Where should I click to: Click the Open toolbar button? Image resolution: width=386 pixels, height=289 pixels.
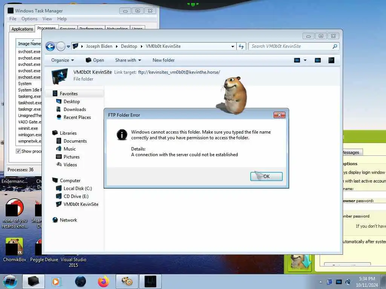95,60
